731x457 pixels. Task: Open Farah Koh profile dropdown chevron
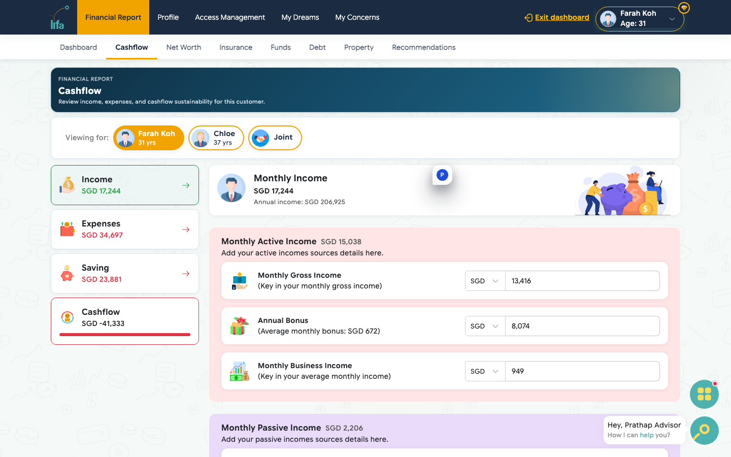coord(672,19)
